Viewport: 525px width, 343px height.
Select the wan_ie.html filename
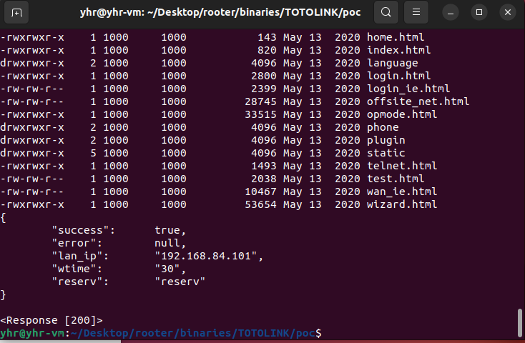tap(402, 192)
